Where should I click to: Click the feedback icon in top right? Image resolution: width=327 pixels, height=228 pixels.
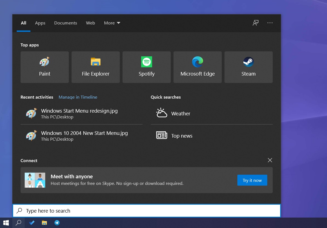[255, 23]
